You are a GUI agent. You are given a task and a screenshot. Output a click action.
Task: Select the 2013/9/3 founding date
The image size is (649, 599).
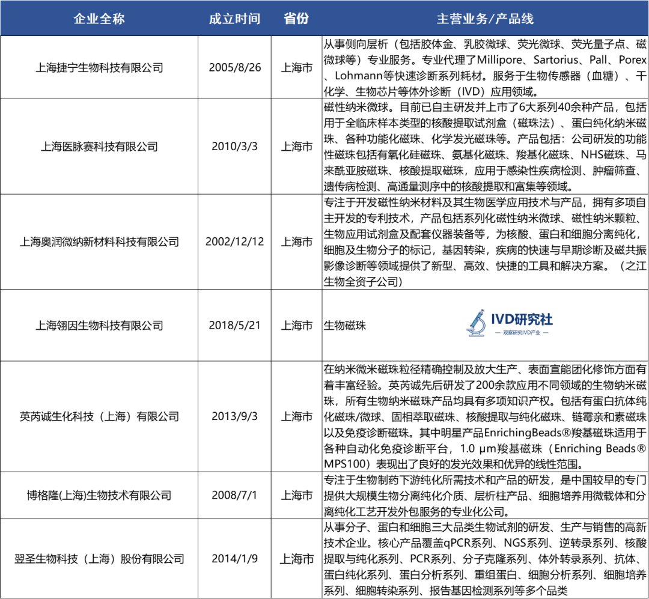point(235,416)
